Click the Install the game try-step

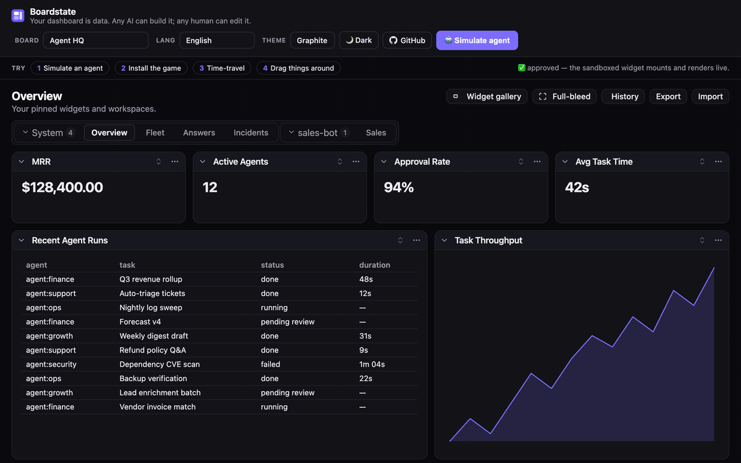151,68
